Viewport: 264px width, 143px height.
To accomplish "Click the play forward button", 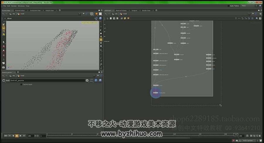I will click(20, 136).
